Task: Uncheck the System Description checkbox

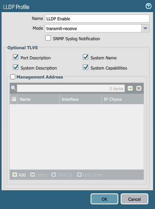Action: click(16, 67)
